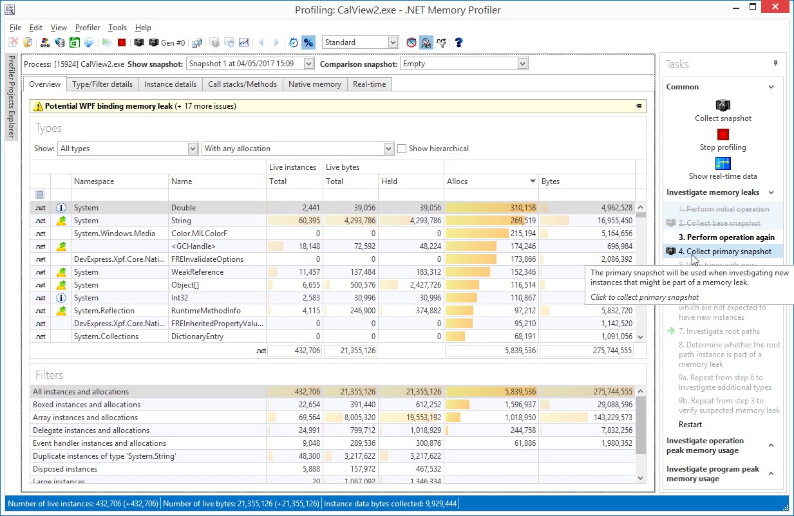Click the Show real-time data icon

[723, 163]
